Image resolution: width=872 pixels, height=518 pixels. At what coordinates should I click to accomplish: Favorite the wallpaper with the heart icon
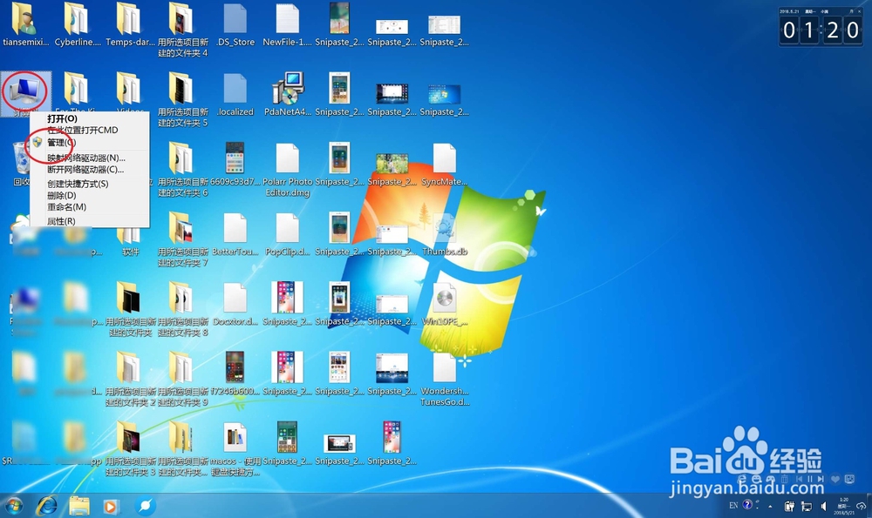[x=835, y=479]
